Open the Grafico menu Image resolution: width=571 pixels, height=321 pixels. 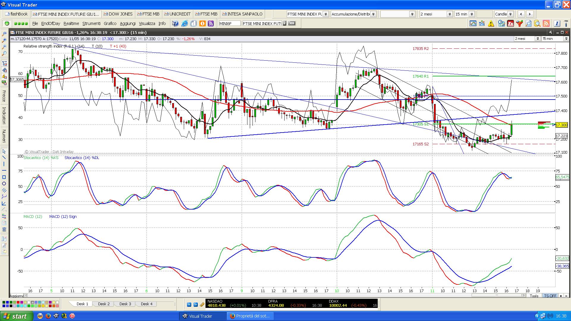(x=110, y=23)
